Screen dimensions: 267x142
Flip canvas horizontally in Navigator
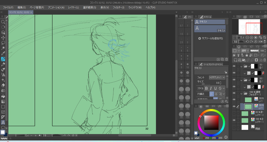point(260,41)
